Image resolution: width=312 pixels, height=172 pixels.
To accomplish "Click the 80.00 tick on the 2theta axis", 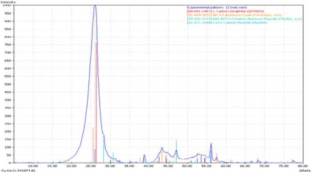I will click(x=303, y=166).
